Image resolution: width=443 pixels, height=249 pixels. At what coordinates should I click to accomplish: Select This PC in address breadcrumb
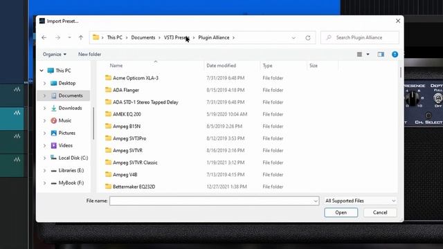(x=114, y=37)
